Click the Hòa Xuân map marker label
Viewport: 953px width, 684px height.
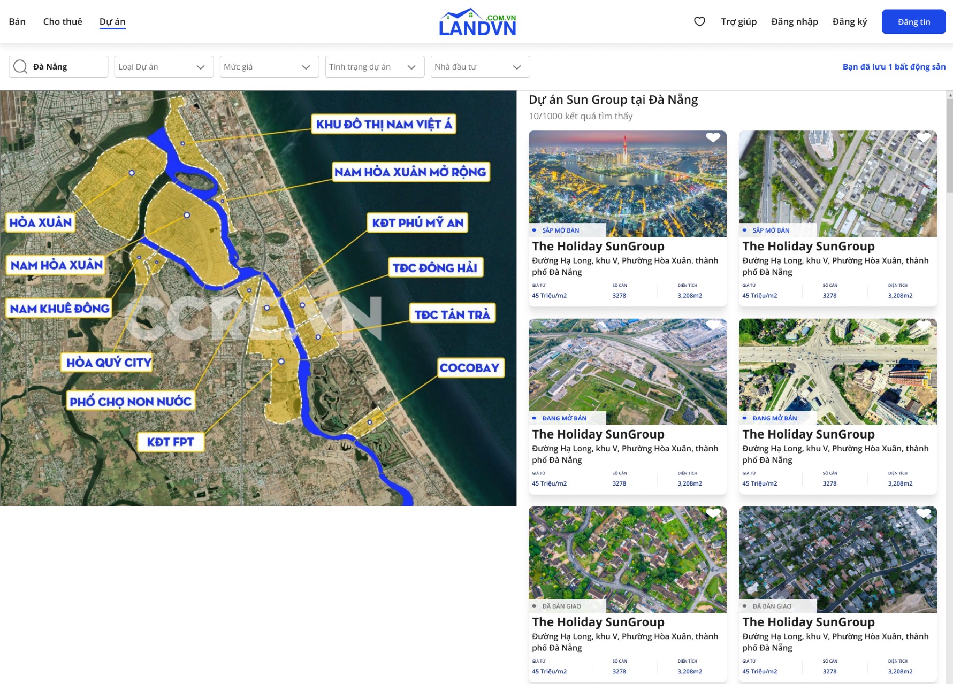coord(40,222)
